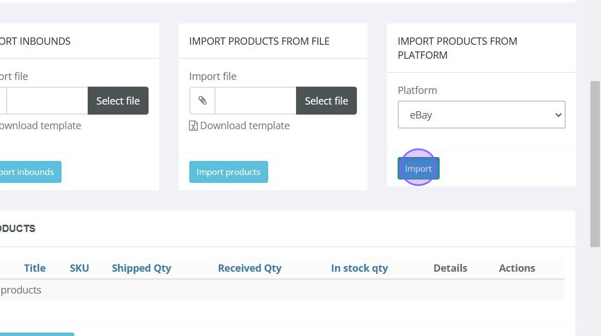Click the products Import file text field
This screenshot has height=336, width=601.
tap(255, 101)
